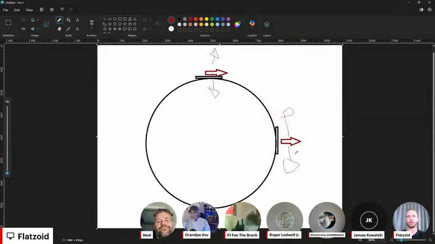Click Neal's video thumbnail

point(158,220)
